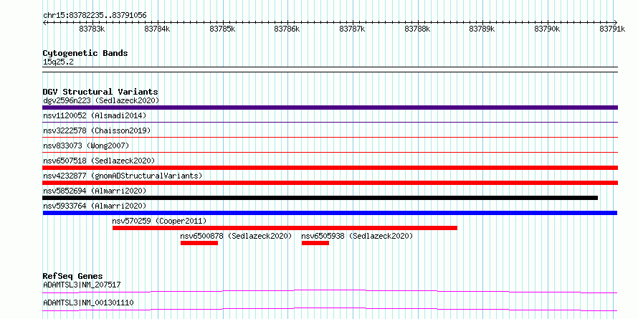The width and height of the screenshot is (638, 319).
Task: Click the short red nsv6500878 bar
Action: [199, 243]
